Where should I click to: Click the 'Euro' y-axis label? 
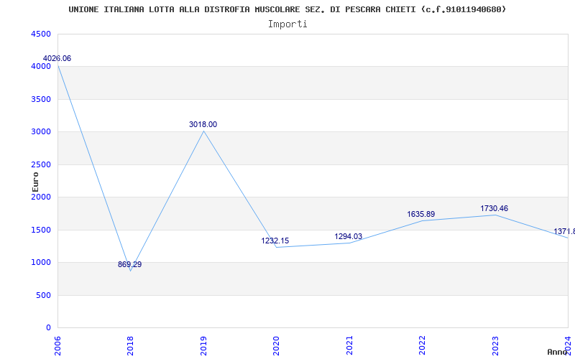coord(35,182)
